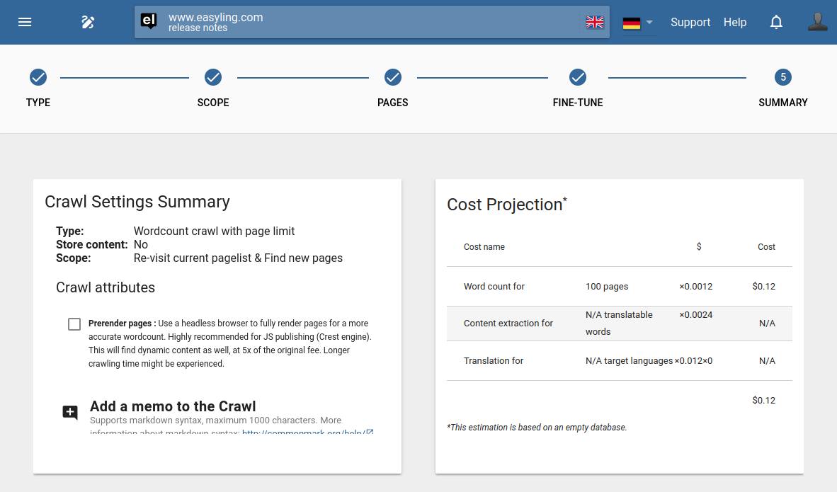Expand the German target language dropdown
Viewport: 837px width, 492px height.
point(638,23)
